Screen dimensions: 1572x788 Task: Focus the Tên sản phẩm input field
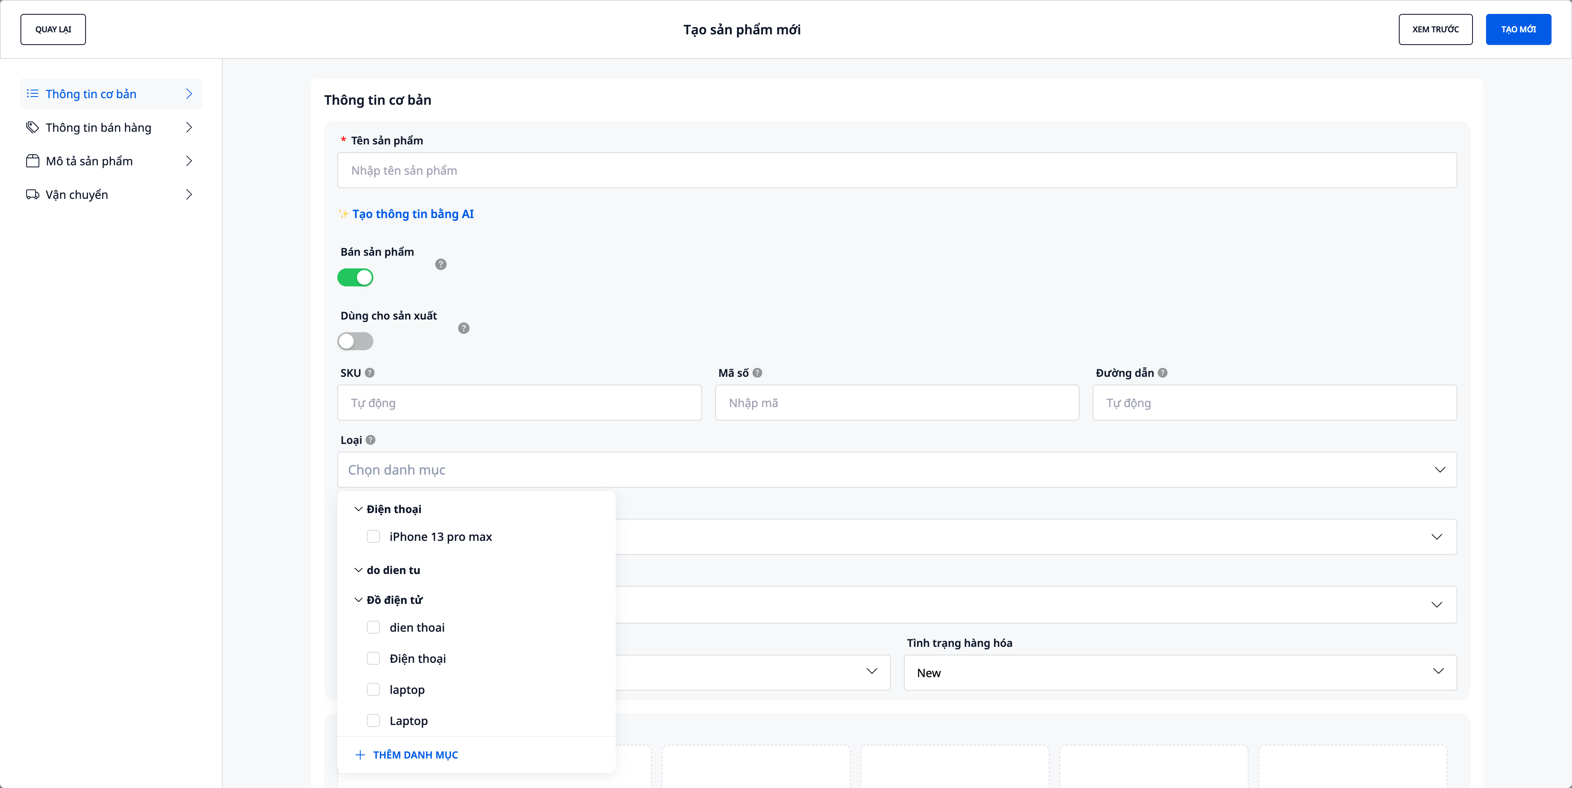[x=897, y=170]
